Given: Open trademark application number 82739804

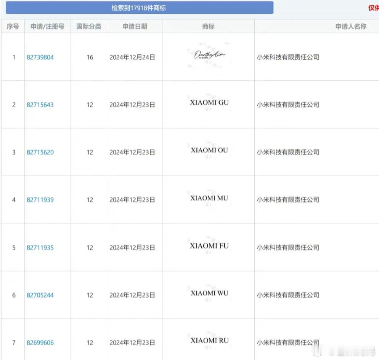Looking at the screenshot, I should click(40, 57).
